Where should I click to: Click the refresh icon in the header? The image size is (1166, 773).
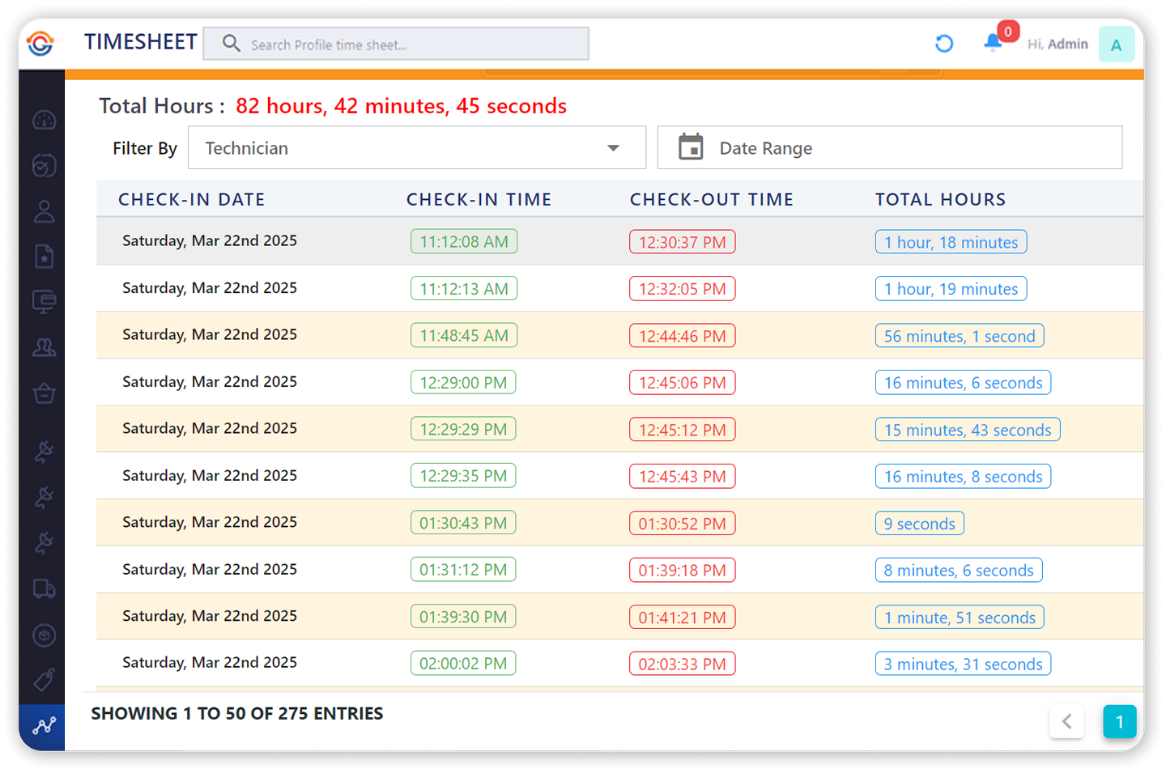pyautogui.click(x=944, y=44)
